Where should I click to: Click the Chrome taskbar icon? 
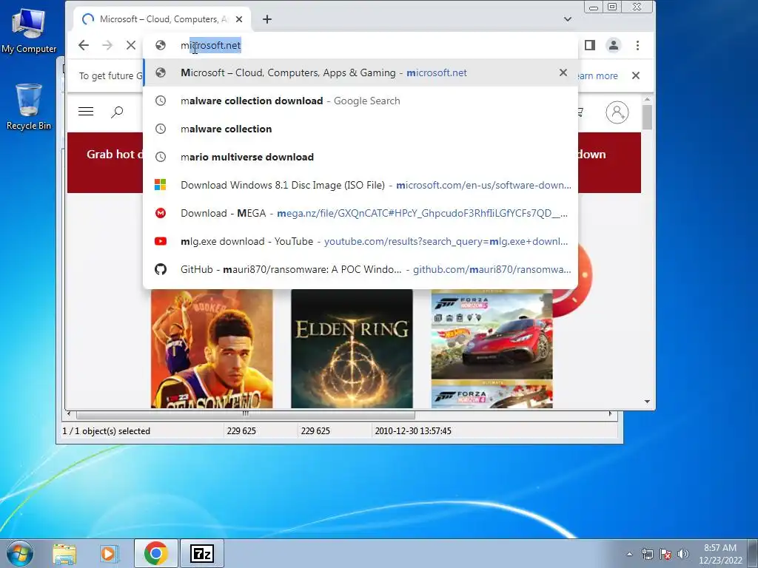tap(155, 553)
